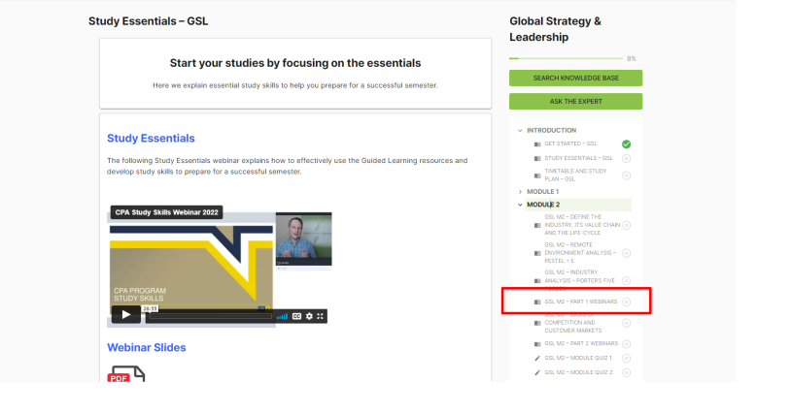Click the Global Strategy & Leadership title
791x414 pixels.
coord(556,29)
